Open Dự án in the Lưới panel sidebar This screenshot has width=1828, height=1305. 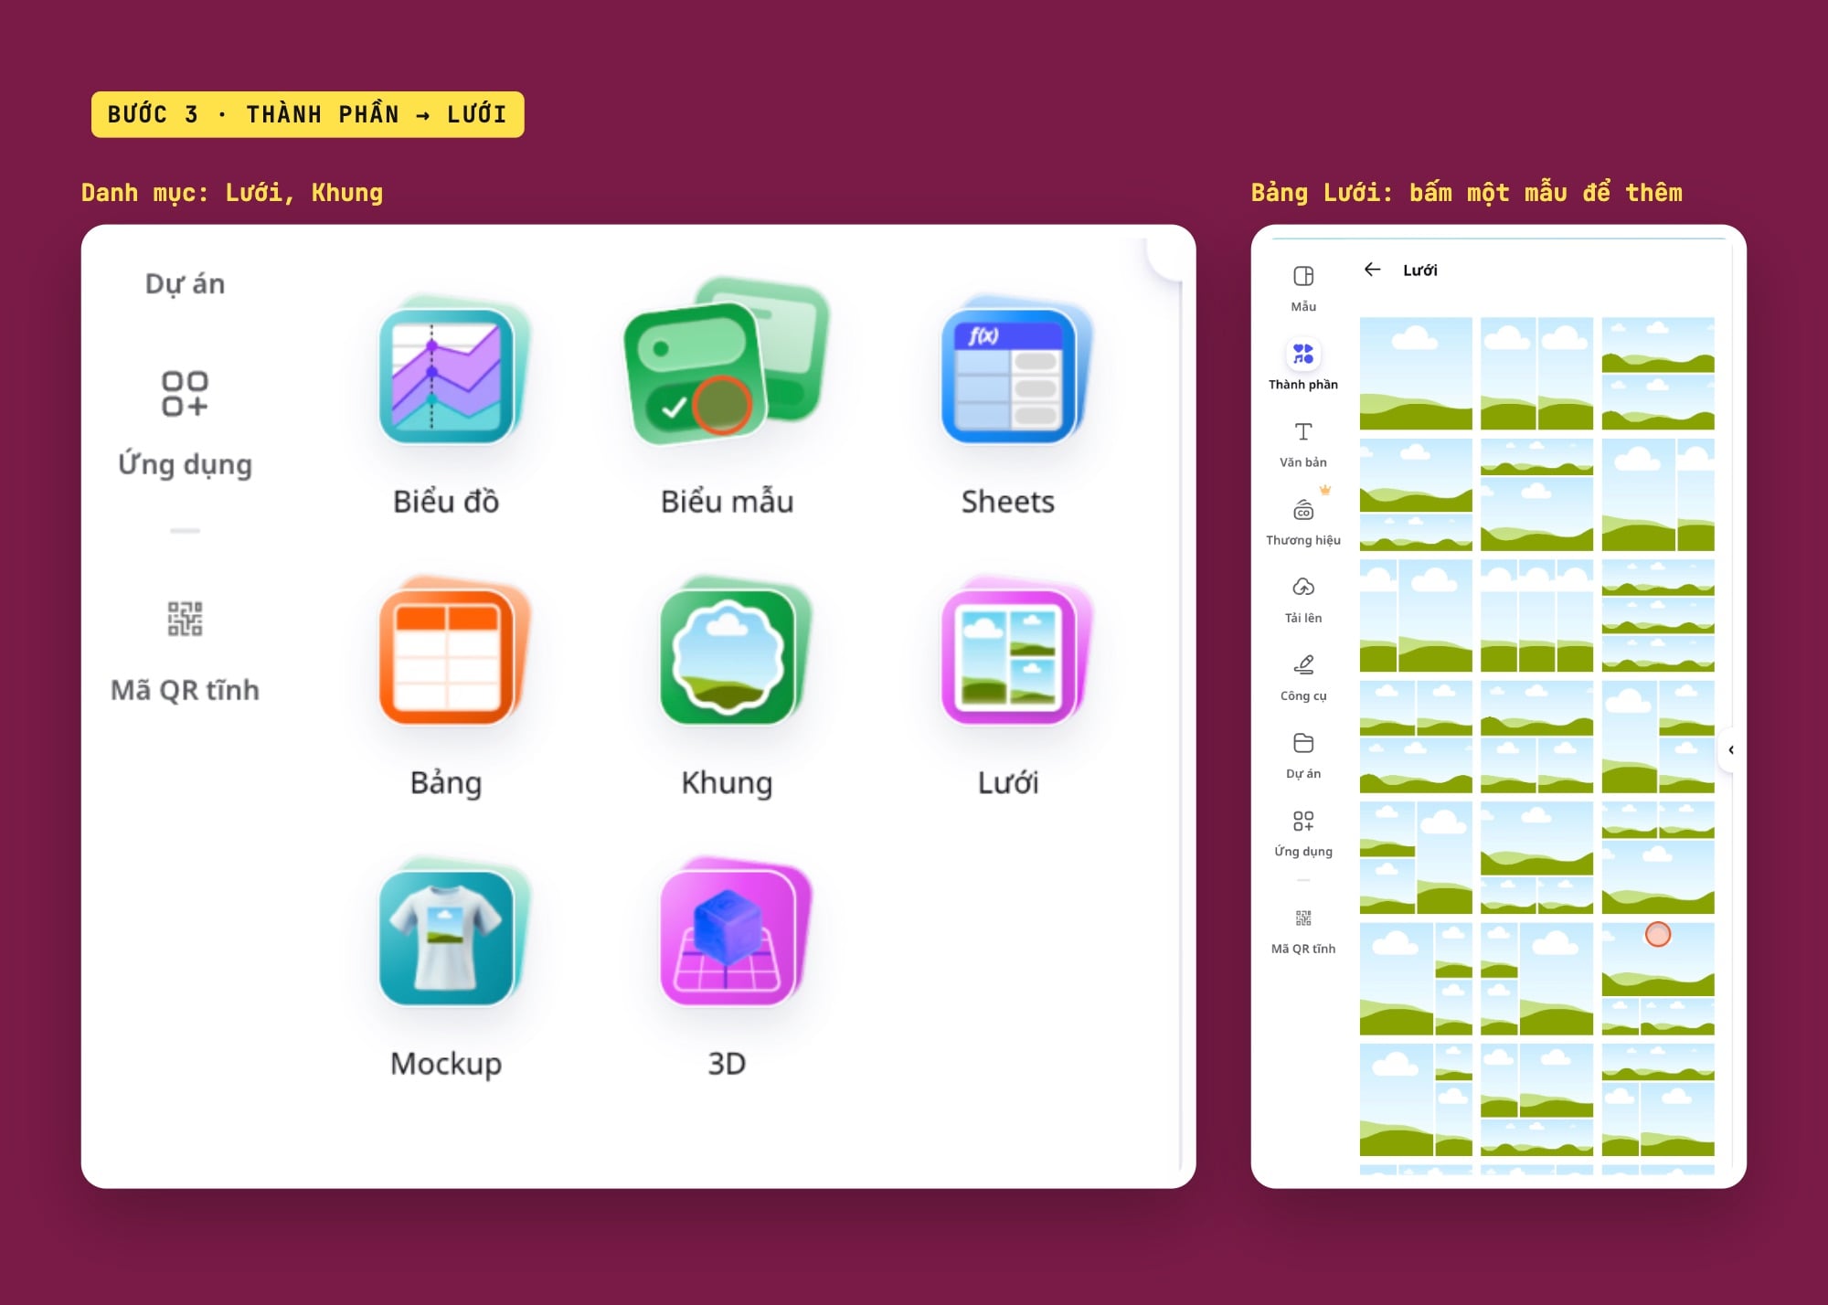(x=1303, y=755)
